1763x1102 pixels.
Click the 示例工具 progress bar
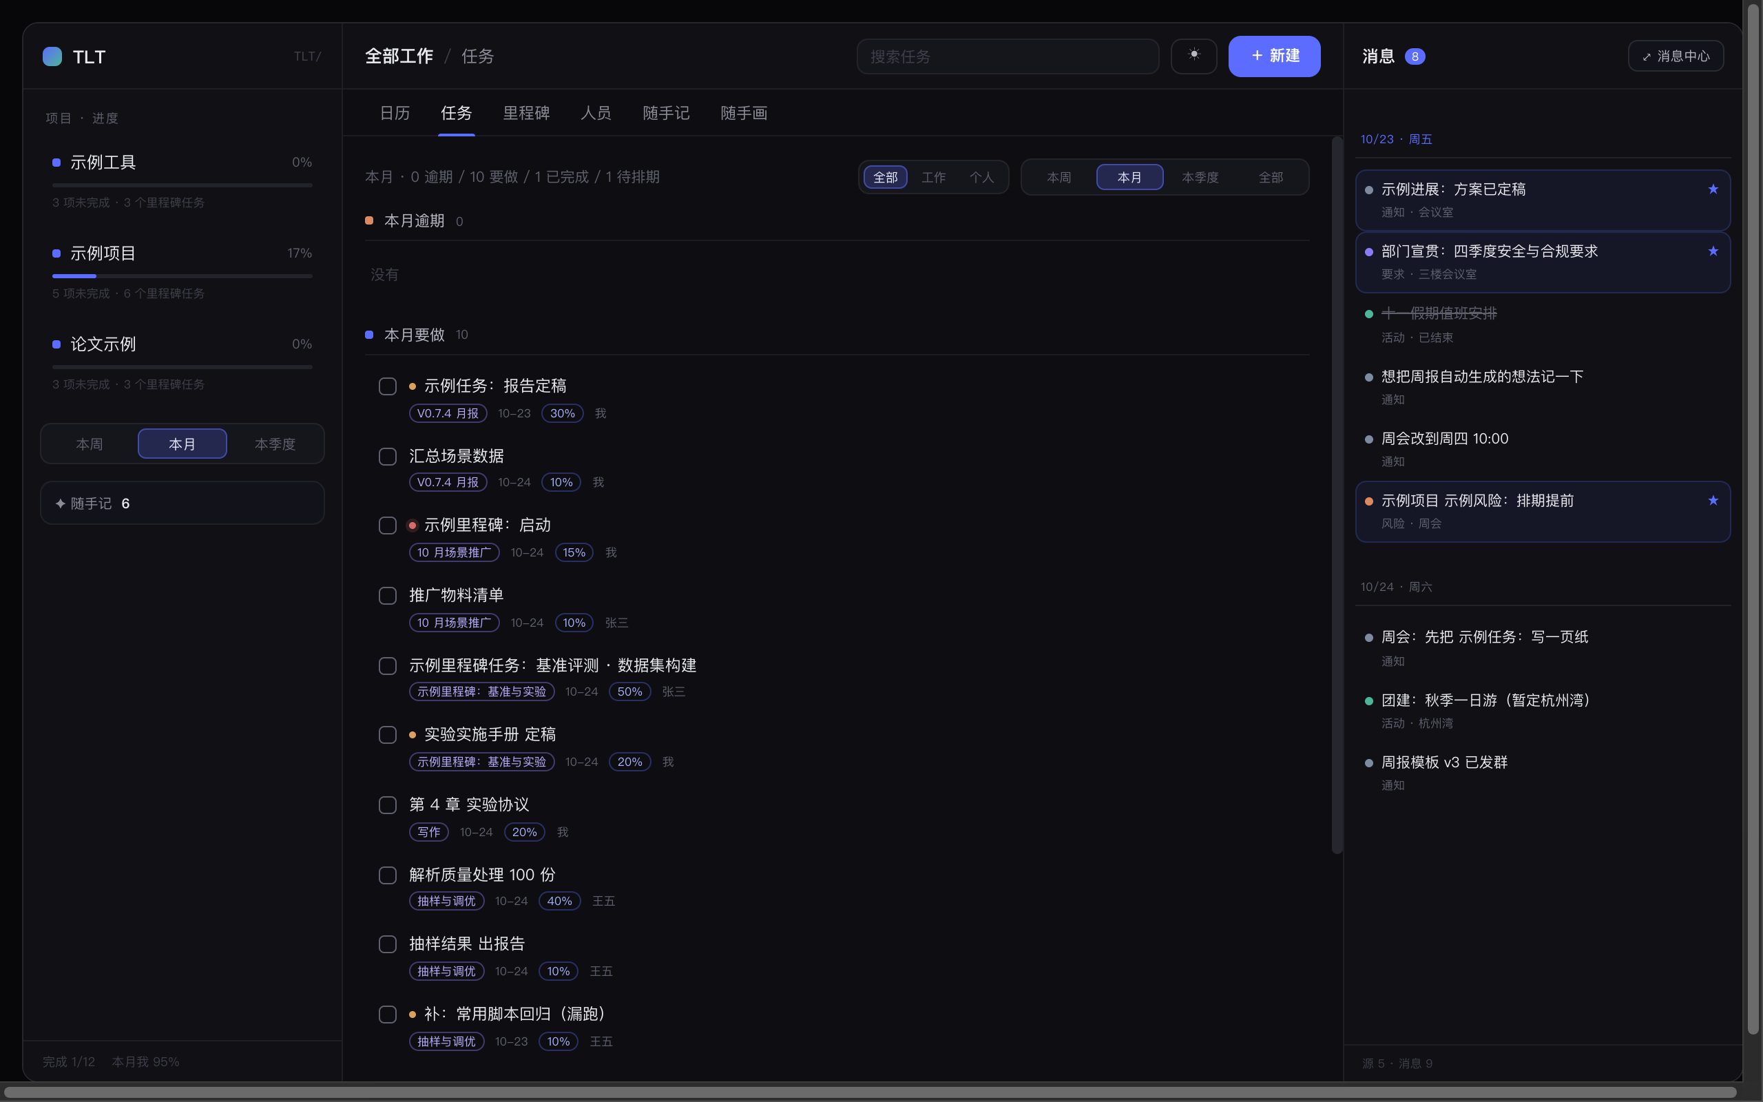point(182,185)
